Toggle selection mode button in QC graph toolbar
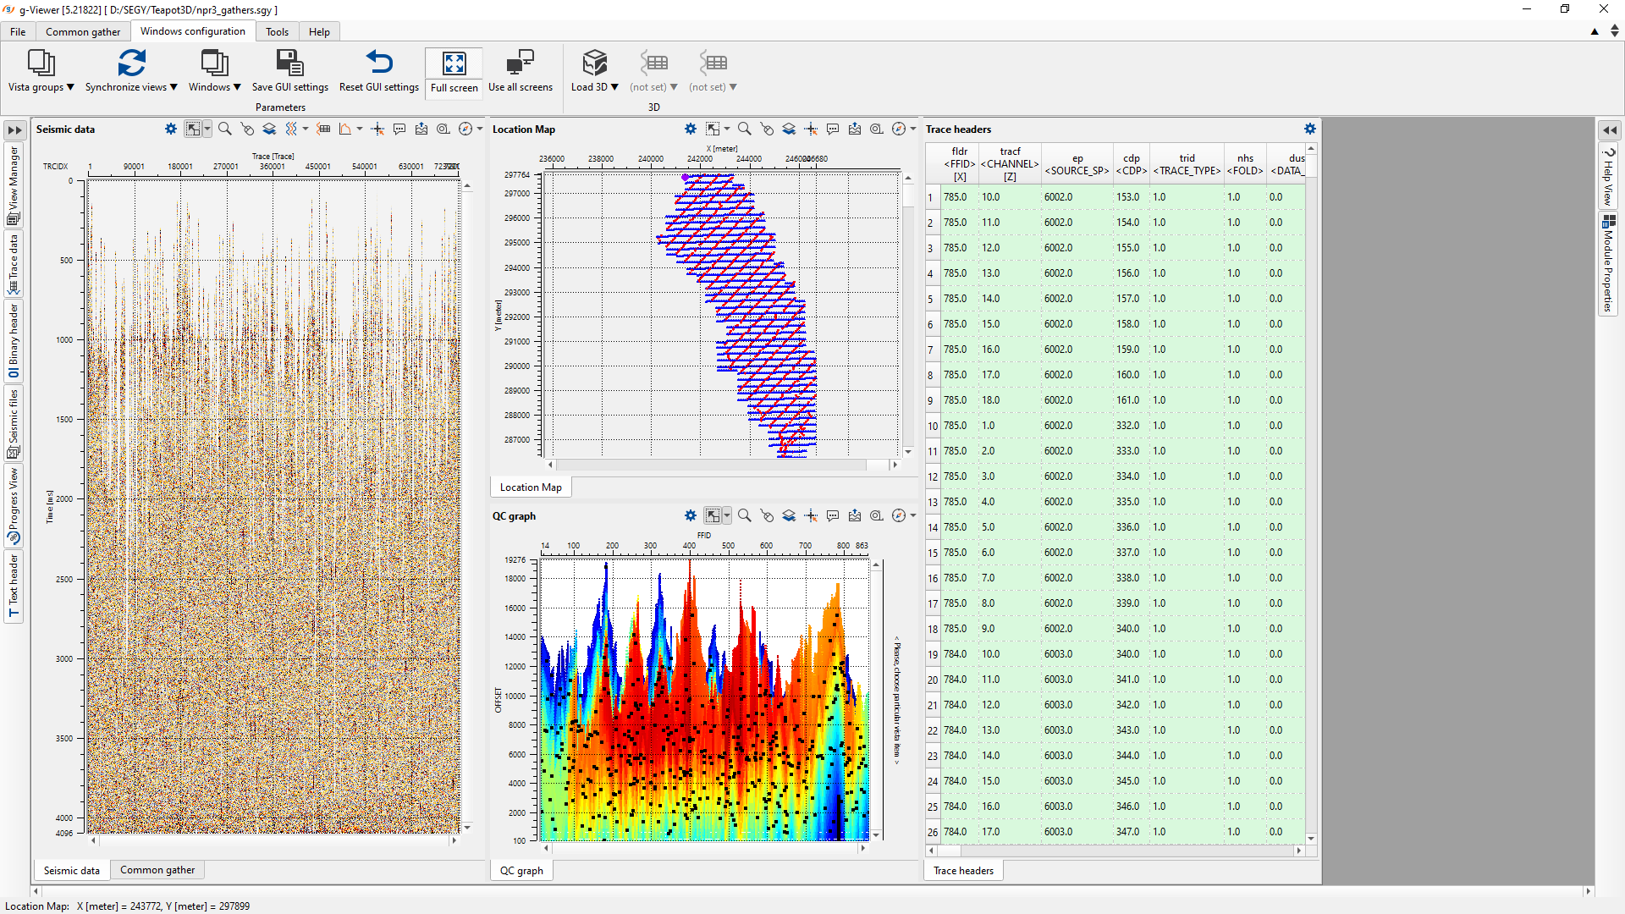Viewport: 1625px width, 914px height. tap(713, 515)
